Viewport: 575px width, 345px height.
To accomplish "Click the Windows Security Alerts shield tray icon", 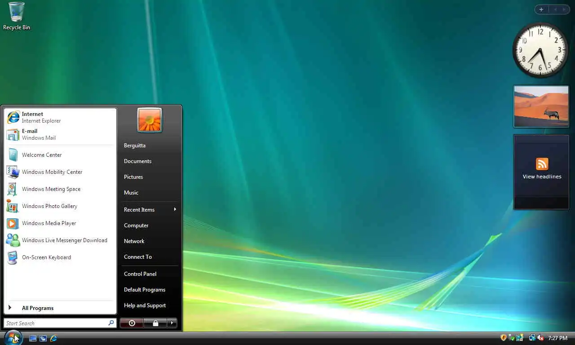I will point(504,338).
